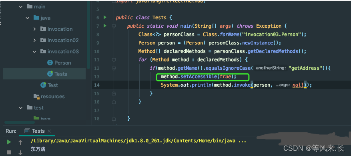The height and width of the screenshot is (156, 351).
Task: Fold the main method at line 7
Action: (x=114, y=26)
